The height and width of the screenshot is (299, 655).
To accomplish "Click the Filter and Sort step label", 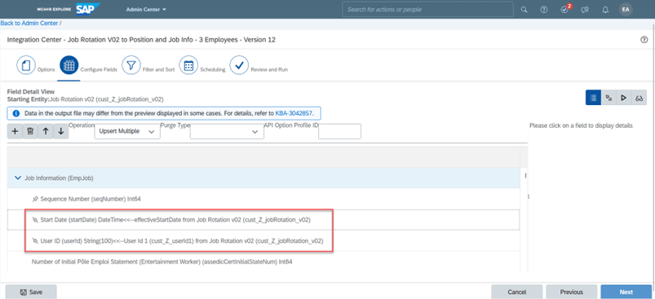I will coord(159,69).
